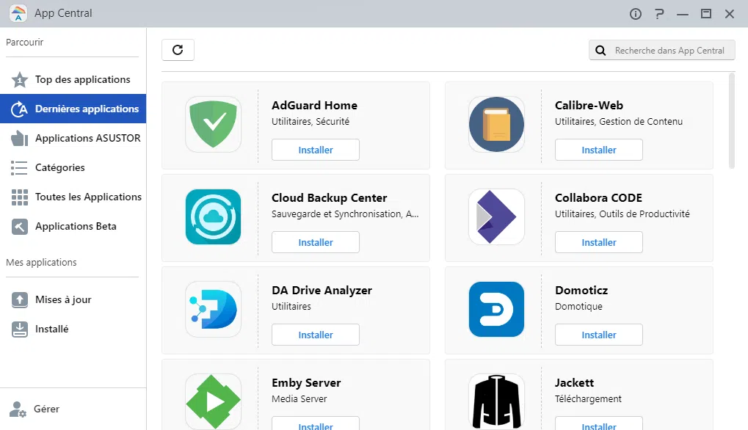Open the DA Drive Analyzer icon
This screenshot has width=748, height=430.
click(x=213, y=309)
